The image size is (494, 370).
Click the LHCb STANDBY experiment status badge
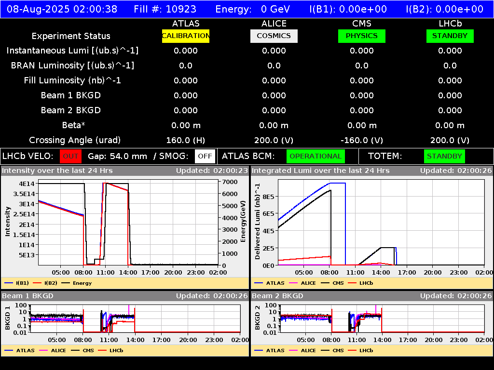coord(450,36)
